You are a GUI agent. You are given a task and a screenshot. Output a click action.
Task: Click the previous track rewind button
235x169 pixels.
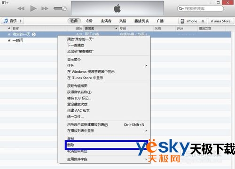21,8
